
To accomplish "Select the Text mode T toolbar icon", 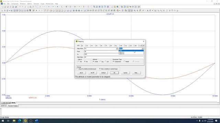I will tap(30, 11).
